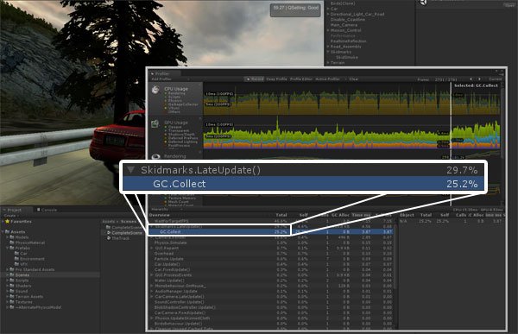Open the Hierarchy view-mode dropdown in Profiler

tap(167, 210)
